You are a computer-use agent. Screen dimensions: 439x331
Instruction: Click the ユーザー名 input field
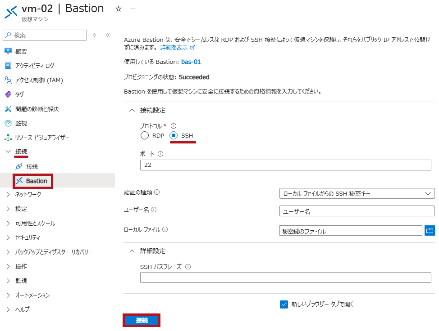357,211
